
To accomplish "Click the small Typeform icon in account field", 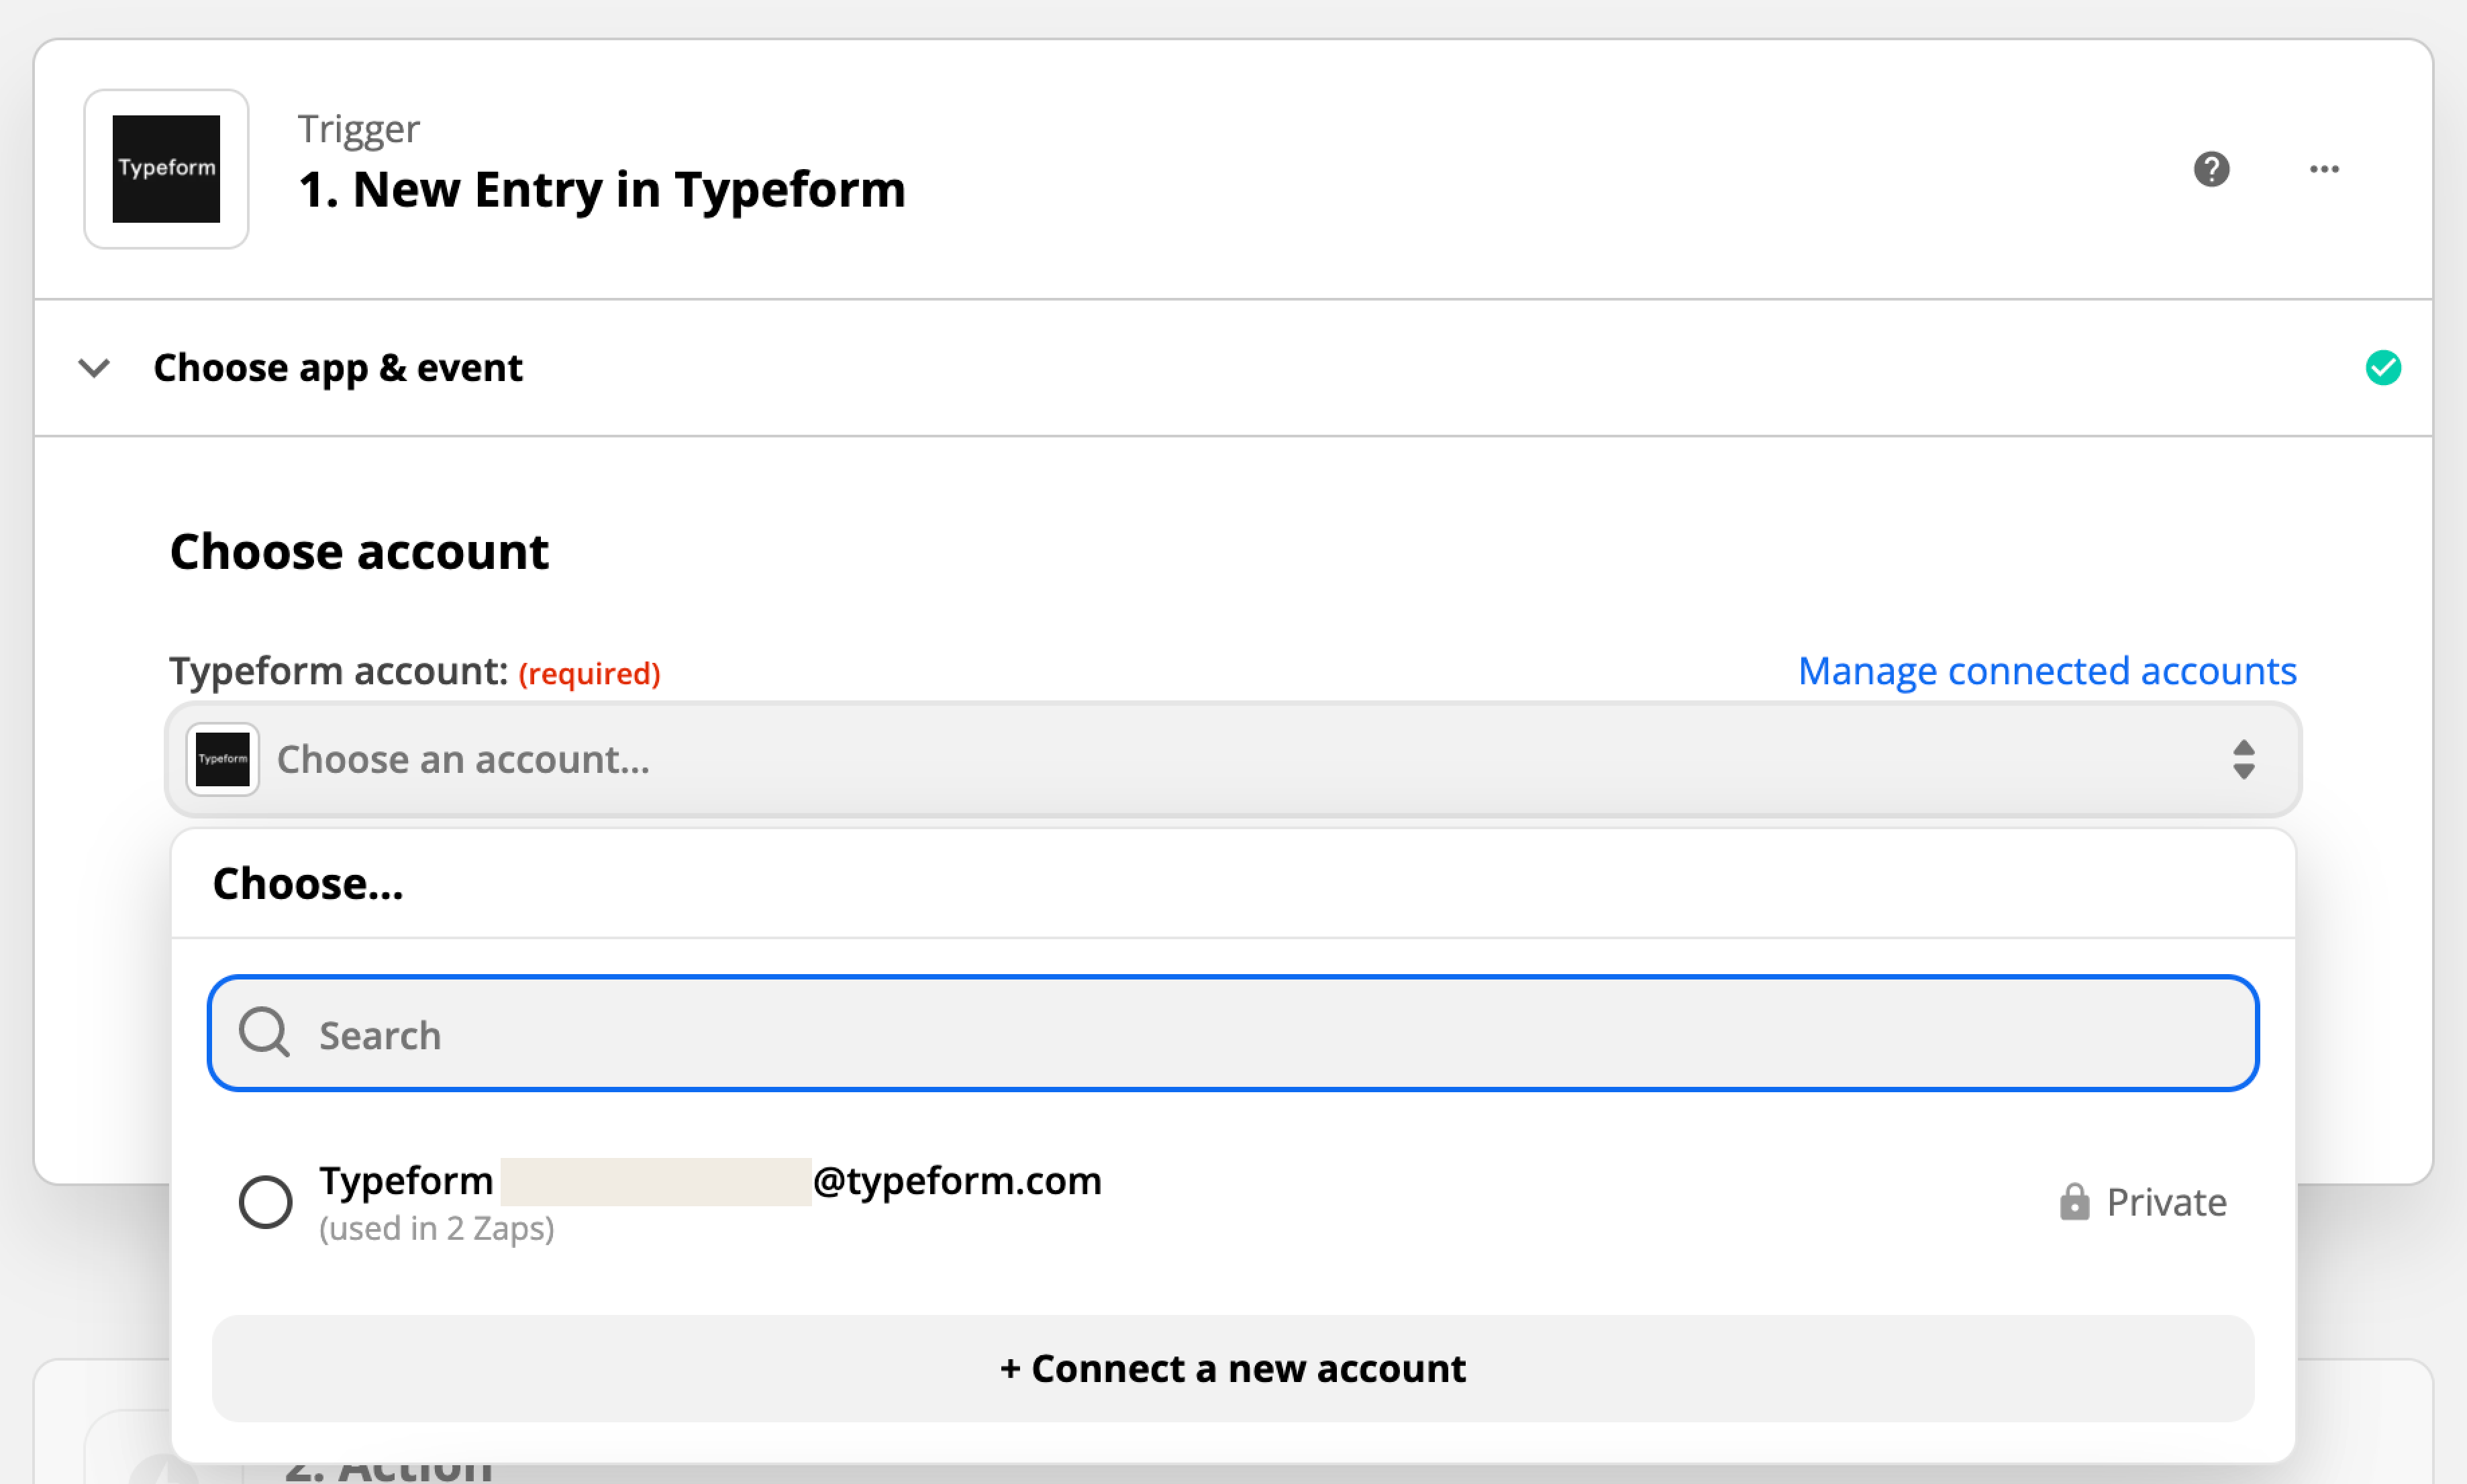I will pos(222,759).
